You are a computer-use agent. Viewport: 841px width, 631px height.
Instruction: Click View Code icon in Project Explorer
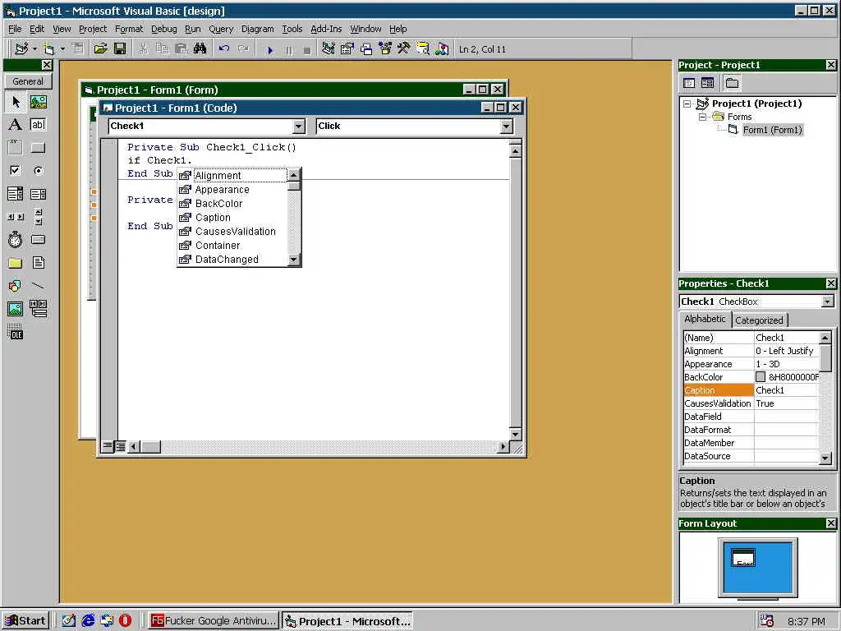click(689, 83)
